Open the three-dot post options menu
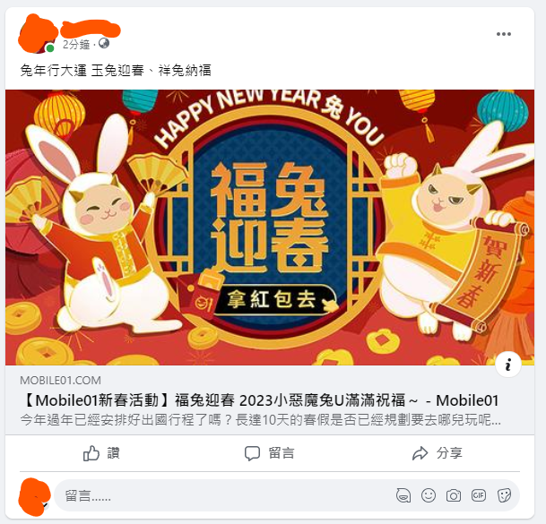Screen dimensions: 546x524 tap(504, 34)
